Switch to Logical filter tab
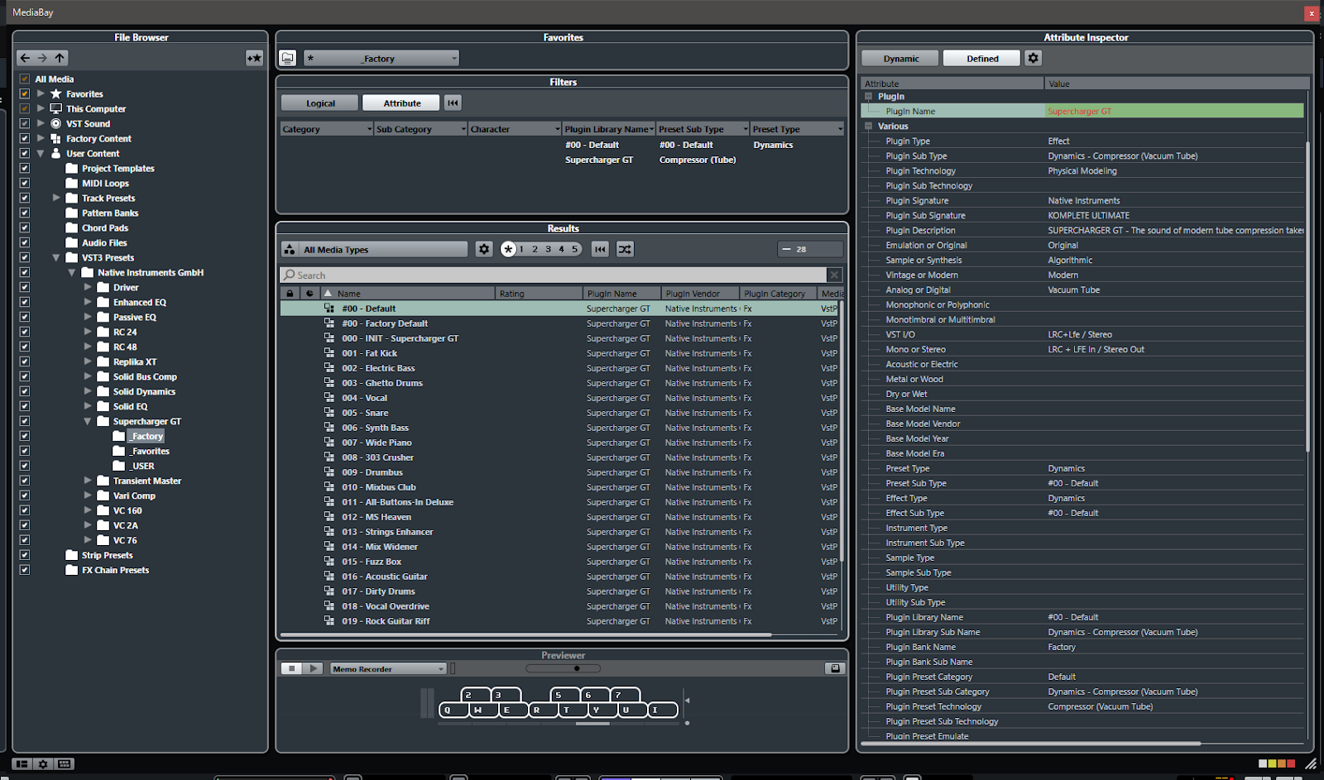Screen dimensions: 1324x780 tap(320, 103)
